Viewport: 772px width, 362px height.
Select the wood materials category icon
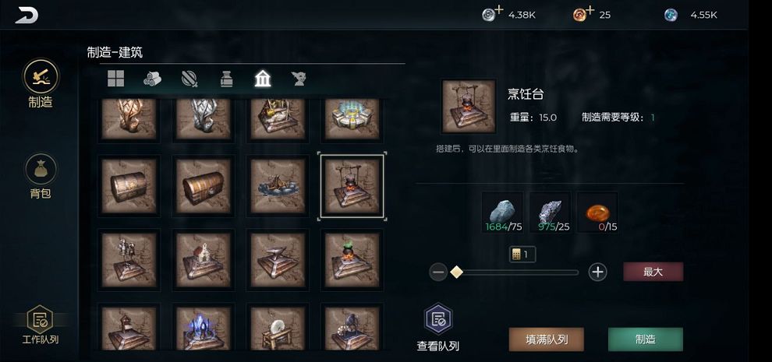coord(153,79)
